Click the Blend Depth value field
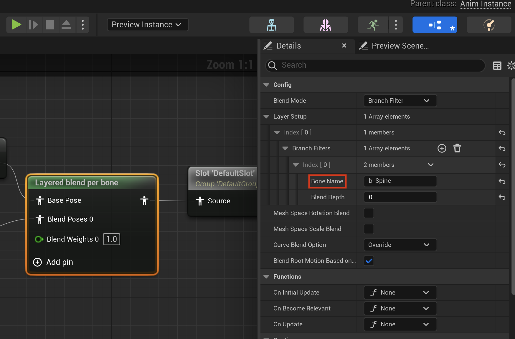Screen dimensions: 515x339 click(x=400, y=197)
